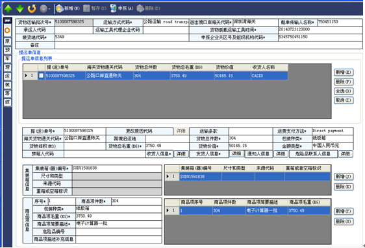The image size is (365, 248).
Task: Click 全选(O) button beside bill list
Action: [344, 91]
